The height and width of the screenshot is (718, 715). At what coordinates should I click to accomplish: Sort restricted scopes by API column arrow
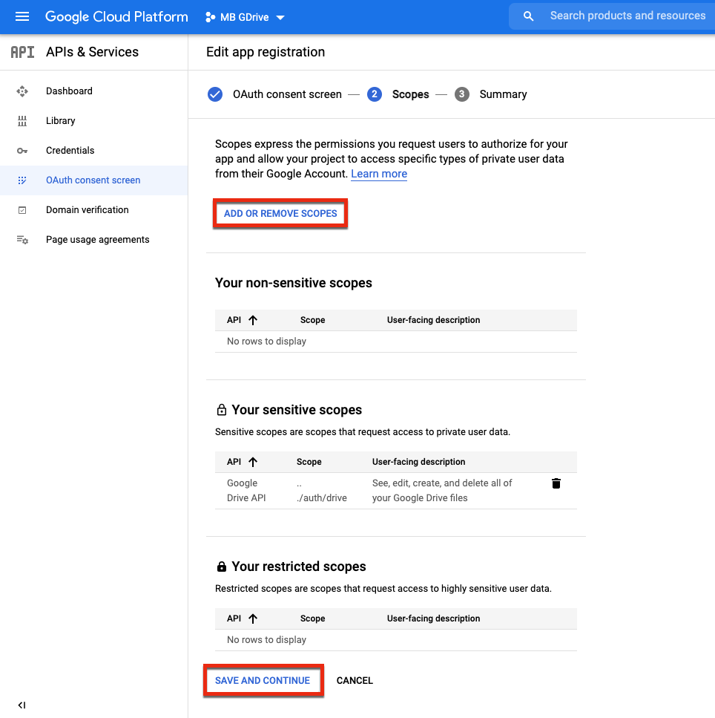pyautogui.click(x=253, y=619)
